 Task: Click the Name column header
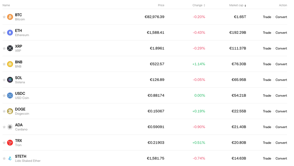pyautogui.click(x=6, y=5)
